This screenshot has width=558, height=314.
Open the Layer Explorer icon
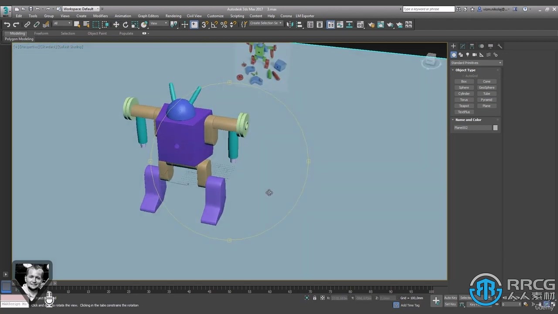click(x=320, y=25)
